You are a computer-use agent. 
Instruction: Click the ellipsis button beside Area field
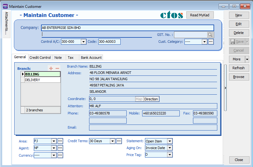tap(60, 141)
